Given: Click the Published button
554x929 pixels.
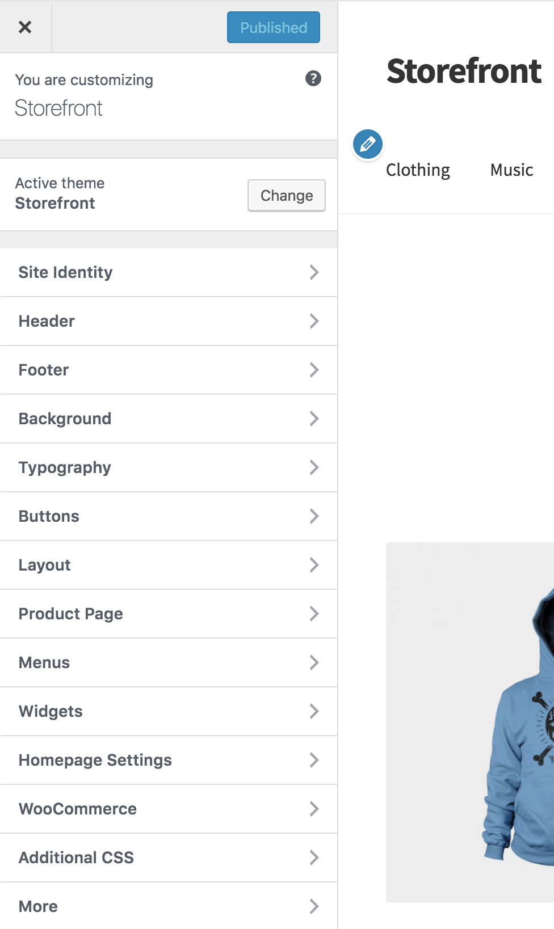Looking at the screenshot, I should (x=273, y=27).
